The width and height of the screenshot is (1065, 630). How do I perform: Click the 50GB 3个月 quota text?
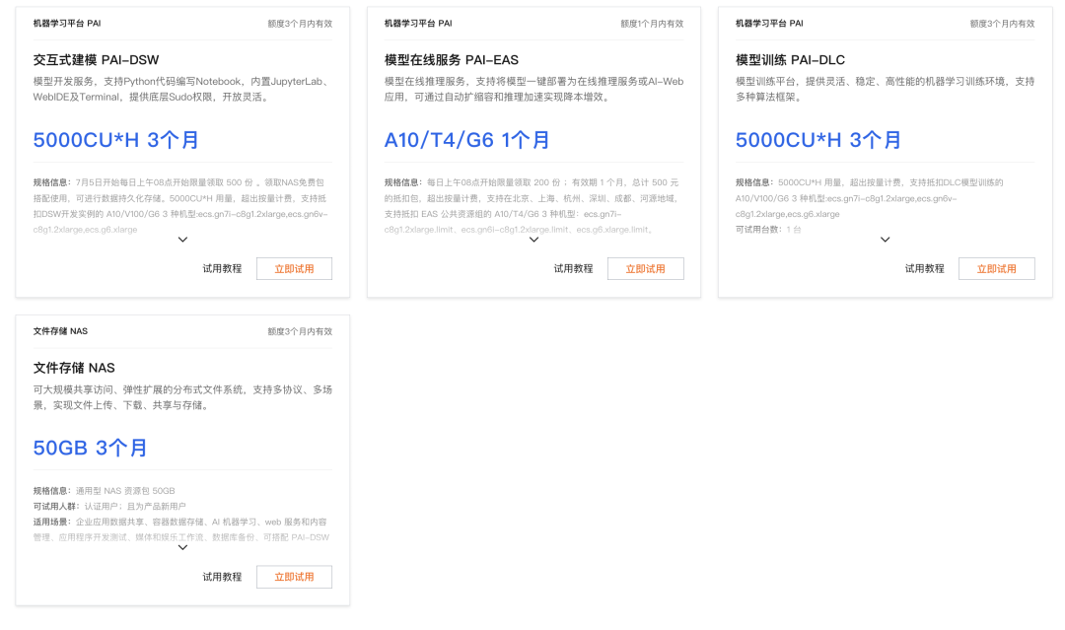(x=91, y=448)
